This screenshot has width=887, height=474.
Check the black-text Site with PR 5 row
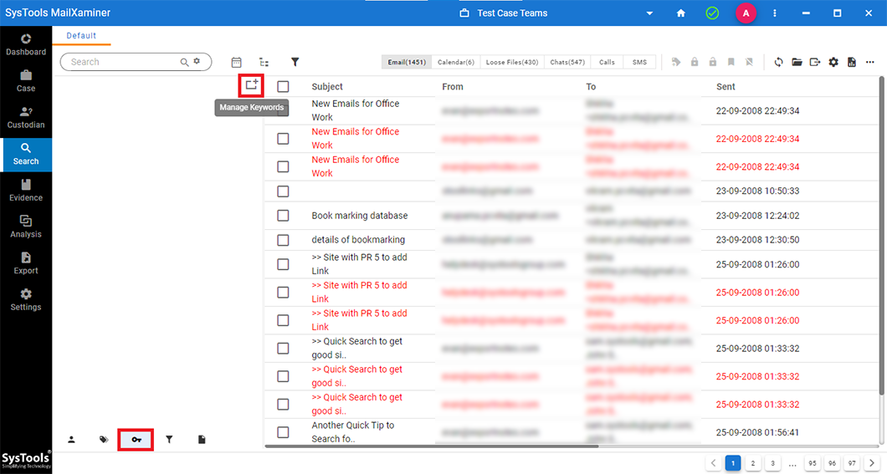click(x=283, y=264)
